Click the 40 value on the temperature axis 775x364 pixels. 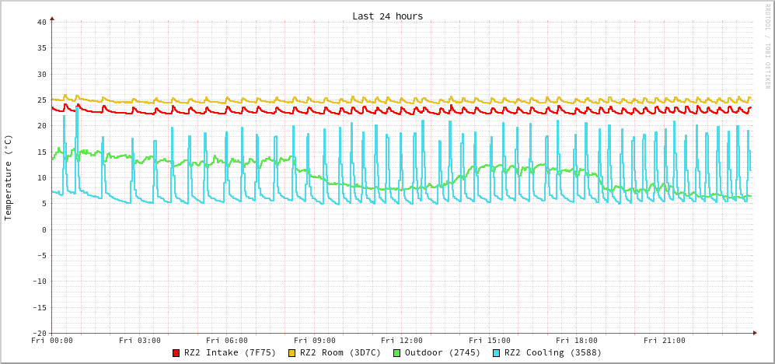(x=41, y=23)
